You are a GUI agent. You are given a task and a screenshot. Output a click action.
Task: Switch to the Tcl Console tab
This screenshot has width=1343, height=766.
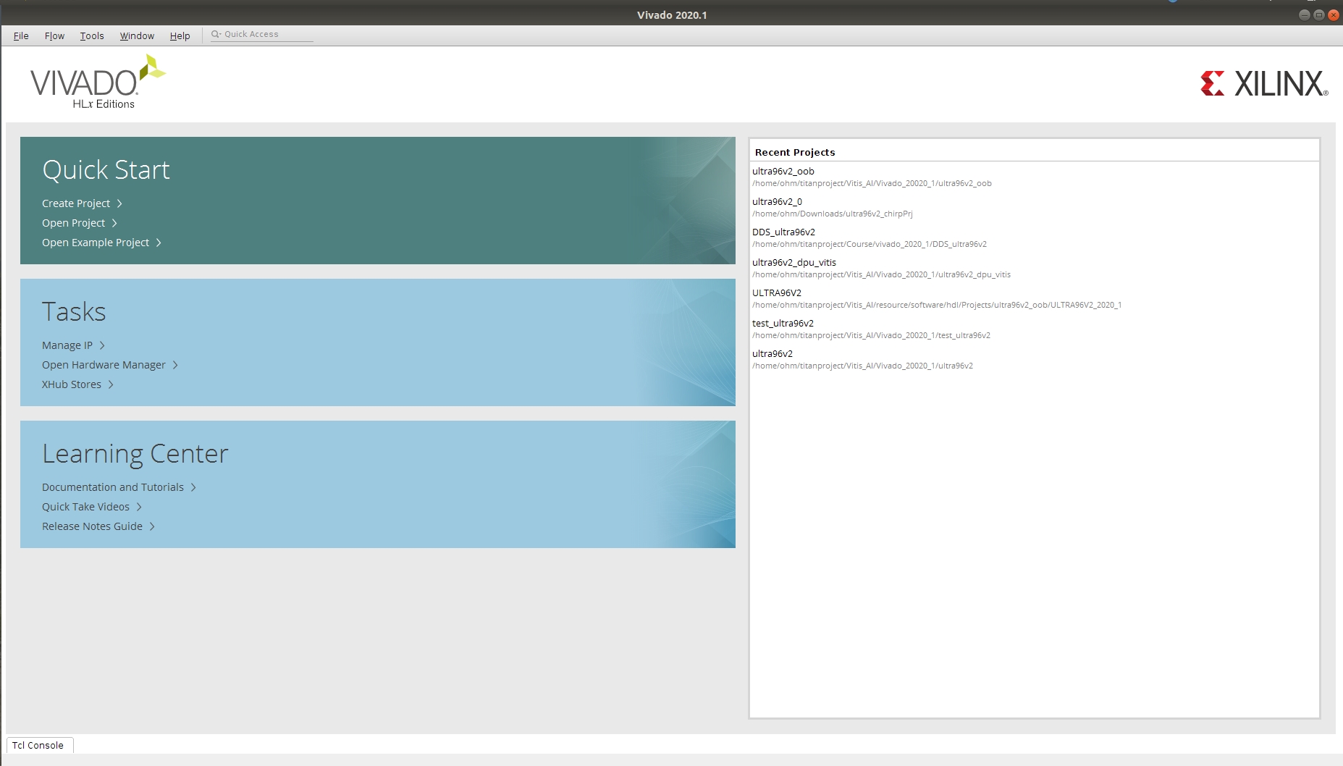[38, 745]
